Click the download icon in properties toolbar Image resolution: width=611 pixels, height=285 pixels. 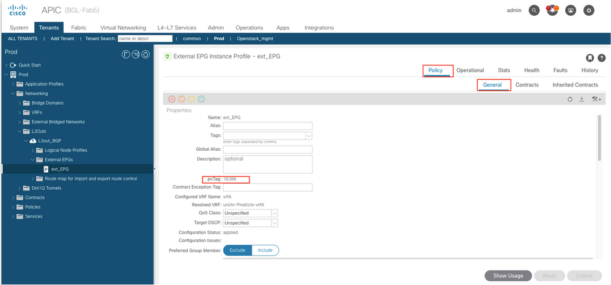pos(582,99)
